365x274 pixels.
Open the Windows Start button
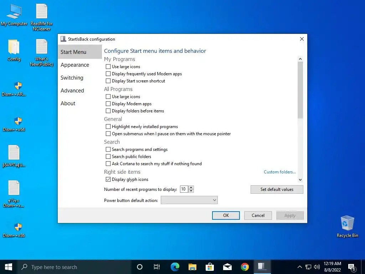click(x=9, y=267)
